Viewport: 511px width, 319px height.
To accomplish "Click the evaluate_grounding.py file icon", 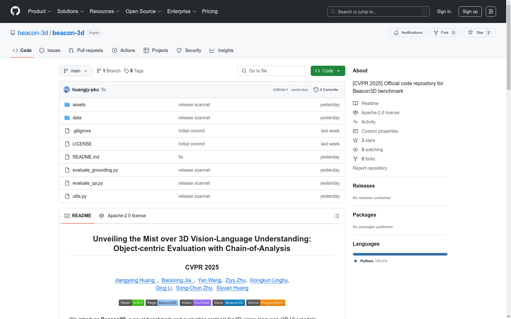I will pos(67,170).
